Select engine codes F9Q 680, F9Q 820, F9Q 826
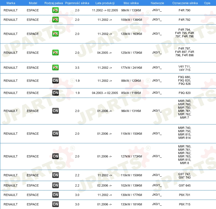Screen dimensions: 216x209 tap(185, 80)
